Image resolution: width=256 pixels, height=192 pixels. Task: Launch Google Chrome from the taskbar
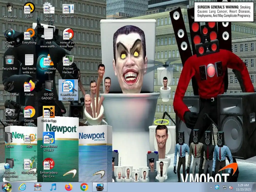click(x=84, y=187)
